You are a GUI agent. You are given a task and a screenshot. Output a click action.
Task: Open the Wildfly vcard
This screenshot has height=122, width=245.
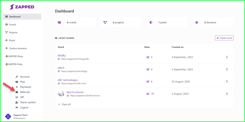pyautogui.click(x=62, y=56)
